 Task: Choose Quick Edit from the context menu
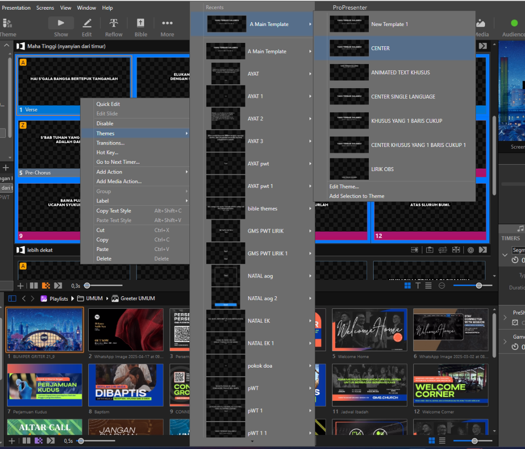pos(108,104)
